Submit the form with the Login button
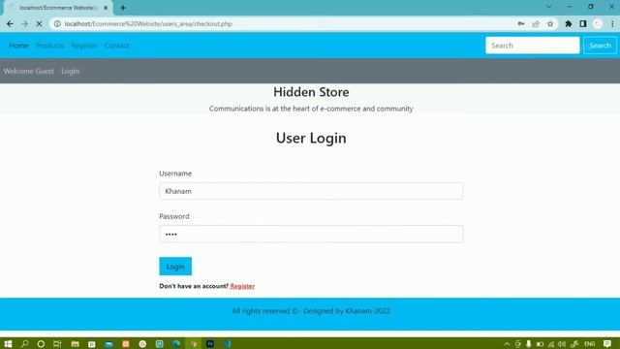This screenshot has height=349, width=620. click(175, 267)
